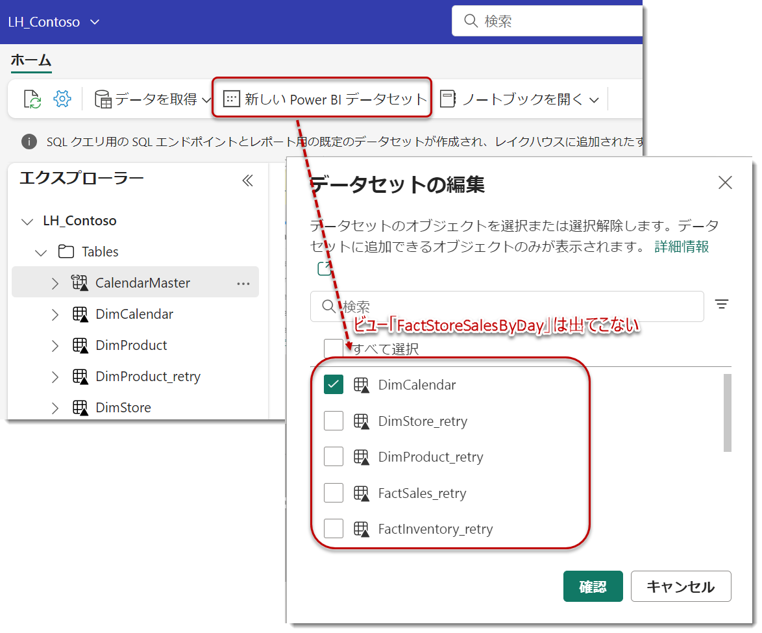Image resolution: width=762 pixels, height=633 pixels.
Task: Collapse the エクスプローラー panel
Action: click(x=248, y=181)
